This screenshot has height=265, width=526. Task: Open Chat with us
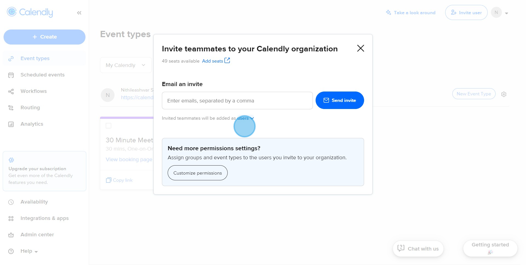tap(418, 249)
